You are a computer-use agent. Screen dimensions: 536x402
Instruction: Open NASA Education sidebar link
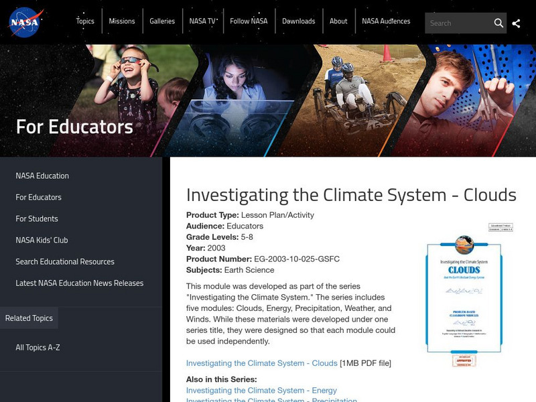[x=42, y=176]
